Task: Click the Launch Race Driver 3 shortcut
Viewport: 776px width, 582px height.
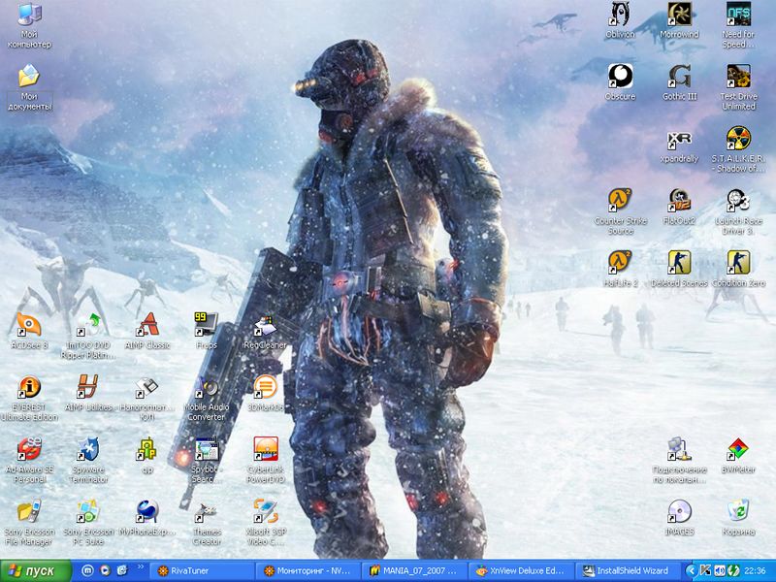Action: [x=738, y=201]
